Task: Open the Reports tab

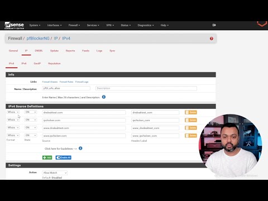Action: coord(70,51)
